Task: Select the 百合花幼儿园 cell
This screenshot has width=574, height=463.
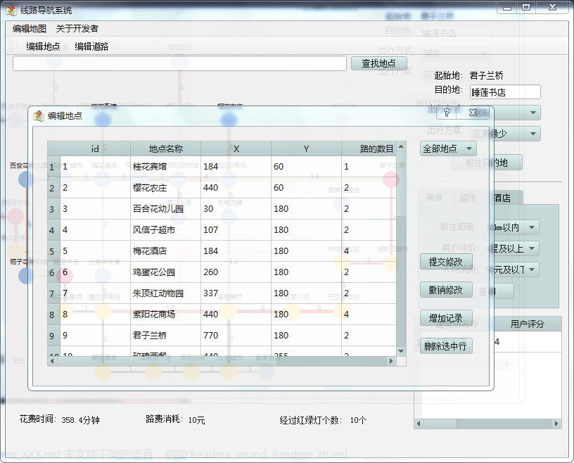Action: coord(165,209)
